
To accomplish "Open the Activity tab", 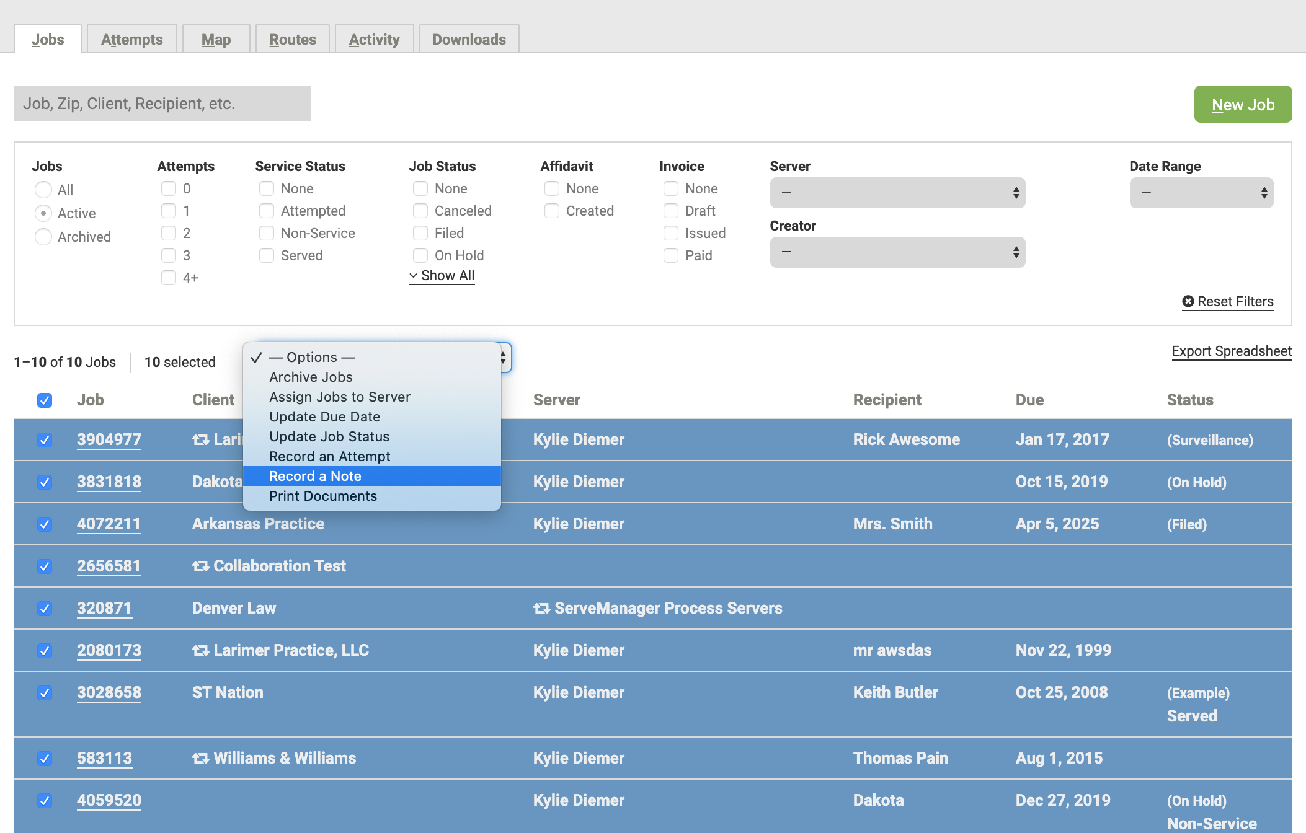I will click(x=375, y=39).
